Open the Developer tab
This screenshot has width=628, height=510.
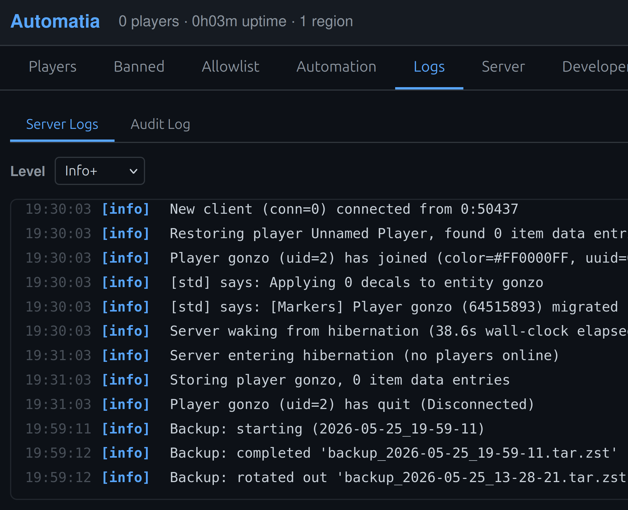pyautogui.click(x=595, y=67)
